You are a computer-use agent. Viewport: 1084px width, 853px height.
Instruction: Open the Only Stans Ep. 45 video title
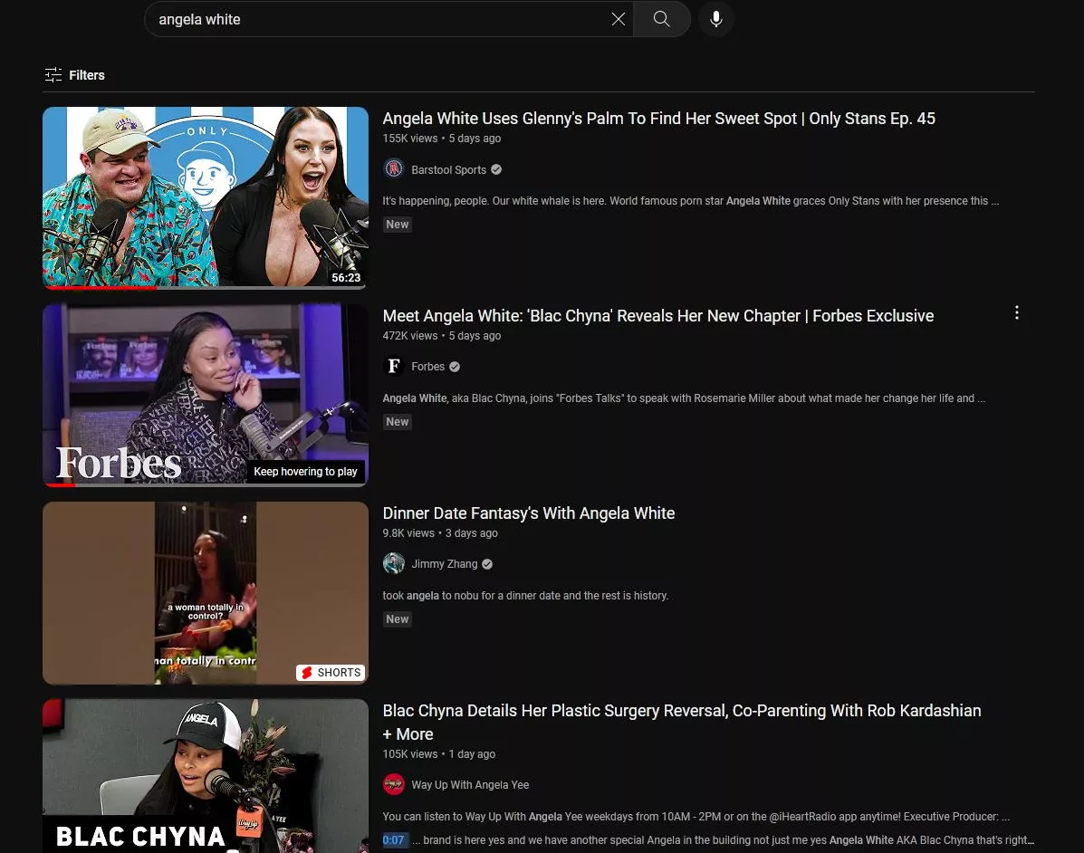click(658, 119)
